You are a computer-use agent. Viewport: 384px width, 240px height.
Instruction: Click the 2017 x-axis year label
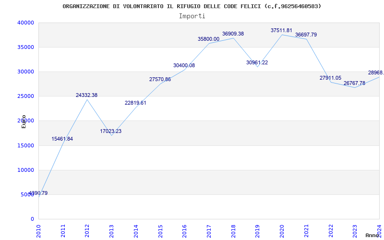tap(209, 231)
